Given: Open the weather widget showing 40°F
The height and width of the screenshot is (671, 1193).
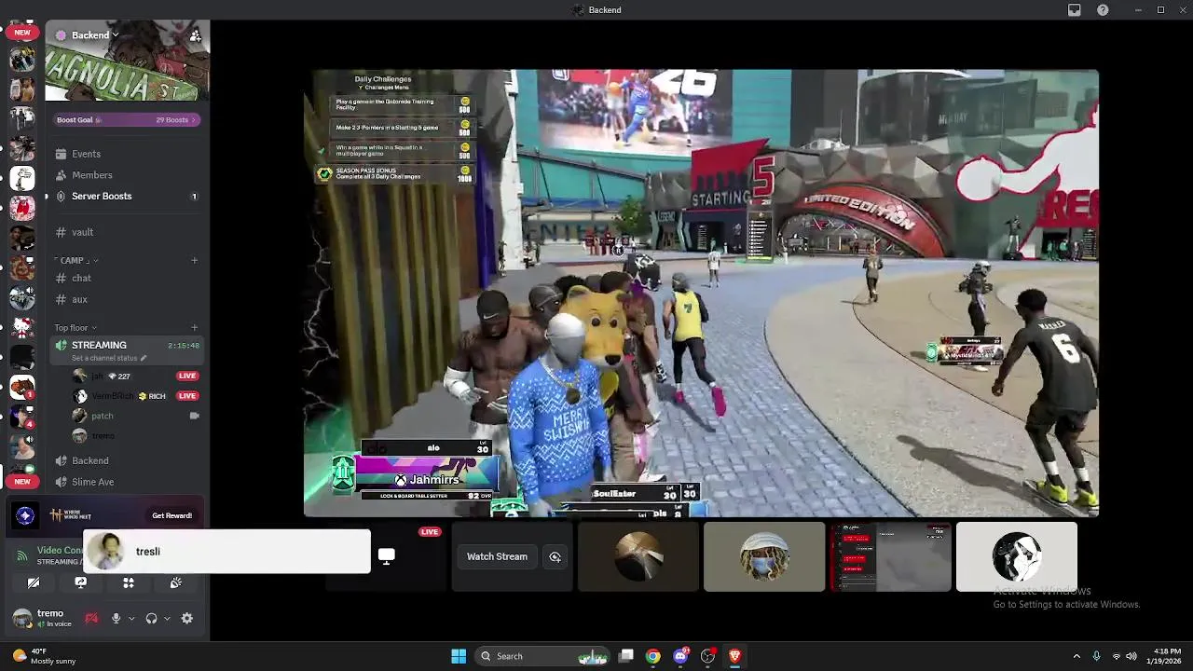Looking at the screenshot, I should pyautogui.click(x=45, y=656).
